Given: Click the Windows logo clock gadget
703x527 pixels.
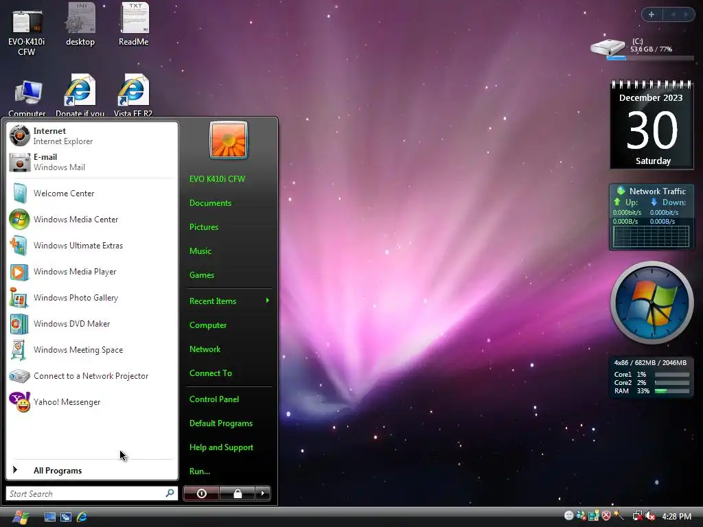Looking at the screenshot, I should pyautogui.click(x=652, y=303).
